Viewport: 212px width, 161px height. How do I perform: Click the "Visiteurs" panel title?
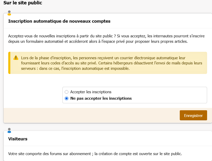click(18, 139)
